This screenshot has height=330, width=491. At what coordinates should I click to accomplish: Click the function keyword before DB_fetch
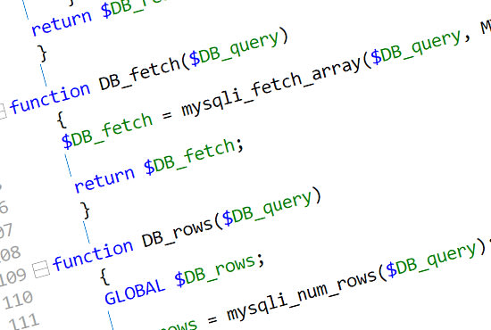[x=50, y=98]
